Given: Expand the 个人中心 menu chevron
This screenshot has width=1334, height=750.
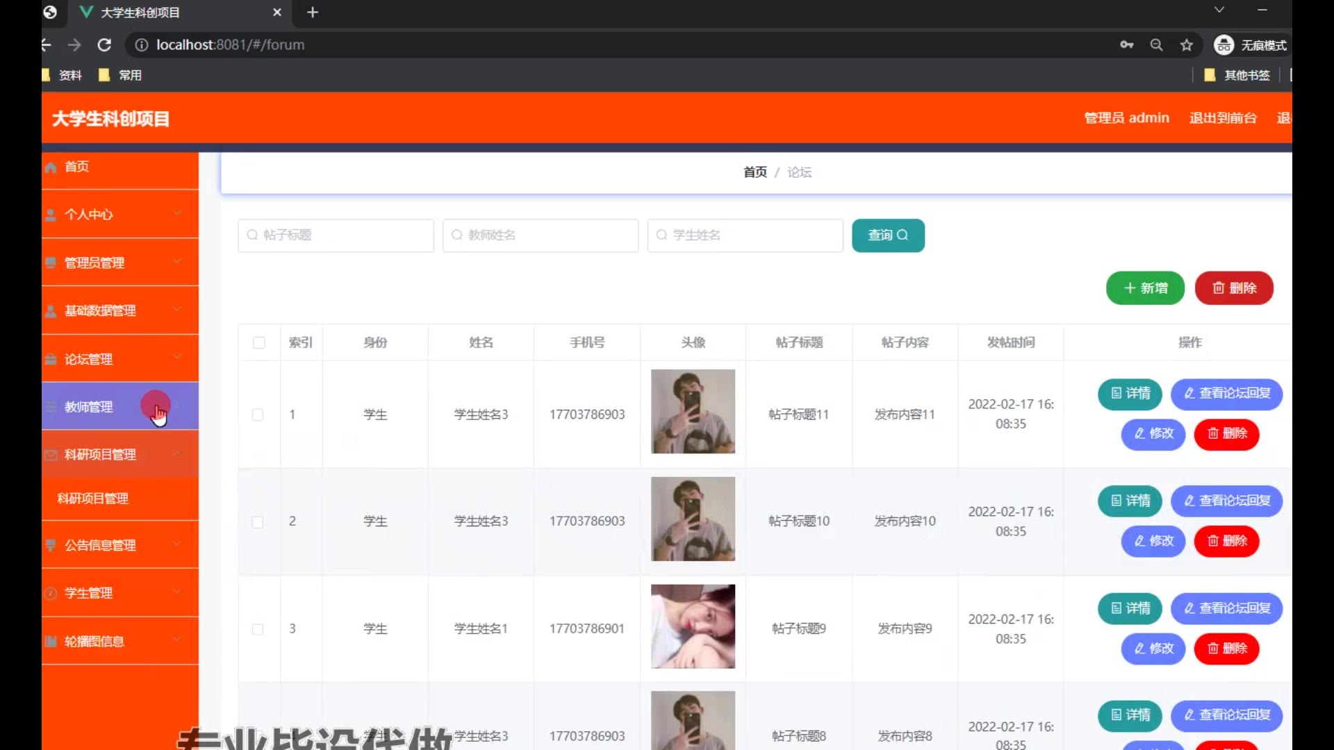Looking at the screenshot, I should [x=177, y=213].
